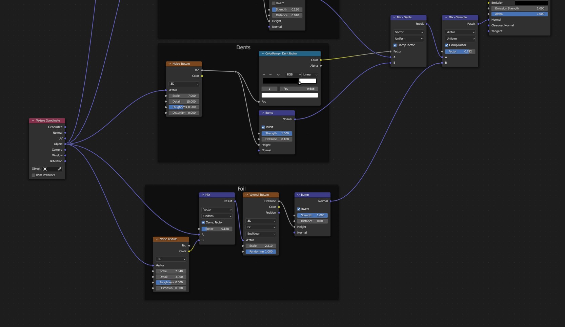Collapse the ColorRamp - Dent Factor node

tap(262, 53)
